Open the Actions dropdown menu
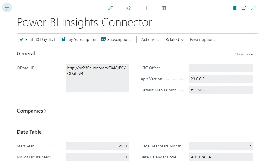This screenshot has width=271, height=166. click(150, 40)
